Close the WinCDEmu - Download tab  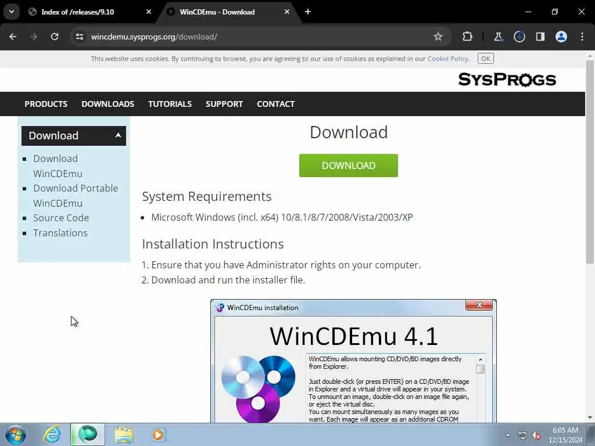[287, 12]
